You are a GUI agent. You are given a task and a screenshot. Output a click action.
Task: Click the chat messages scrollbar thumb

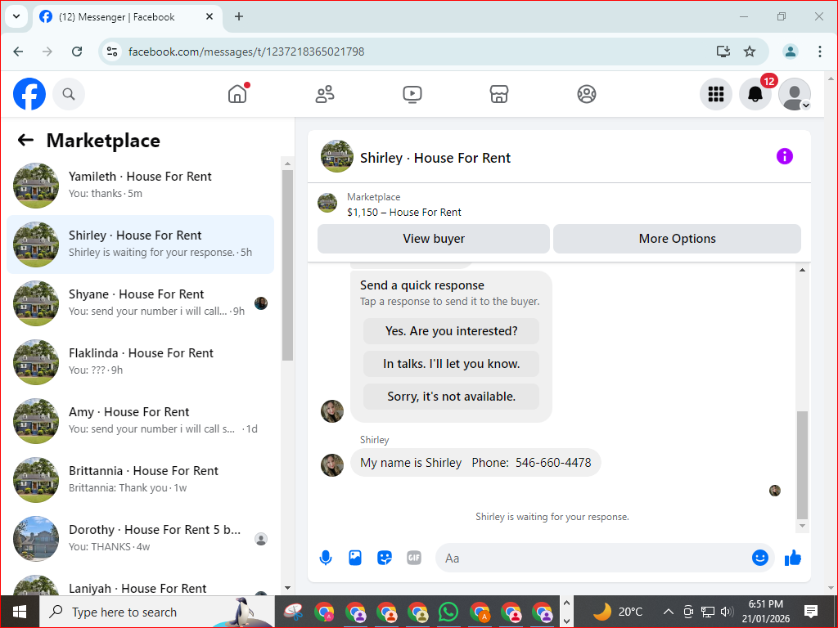point(802,464)
